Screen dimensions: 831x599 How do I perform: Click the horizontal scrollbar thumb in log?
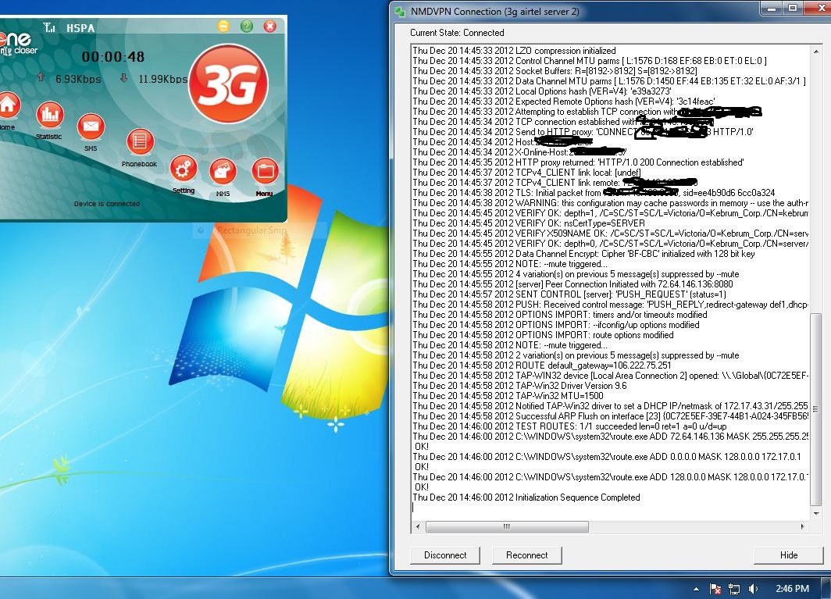pyautogui.click(x=507, y=526)
